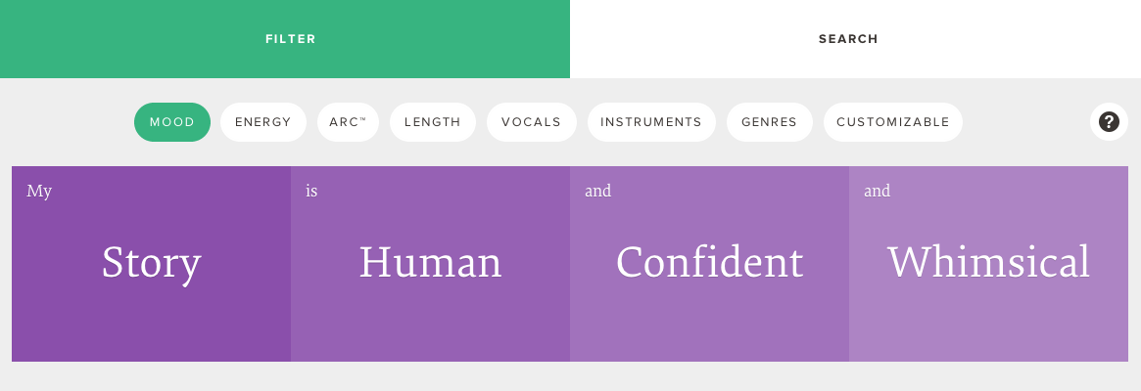Image resolution: width=1141 pixels, height=391 pixels.
Task: Click the Story word tile
Action: point(152,264)
